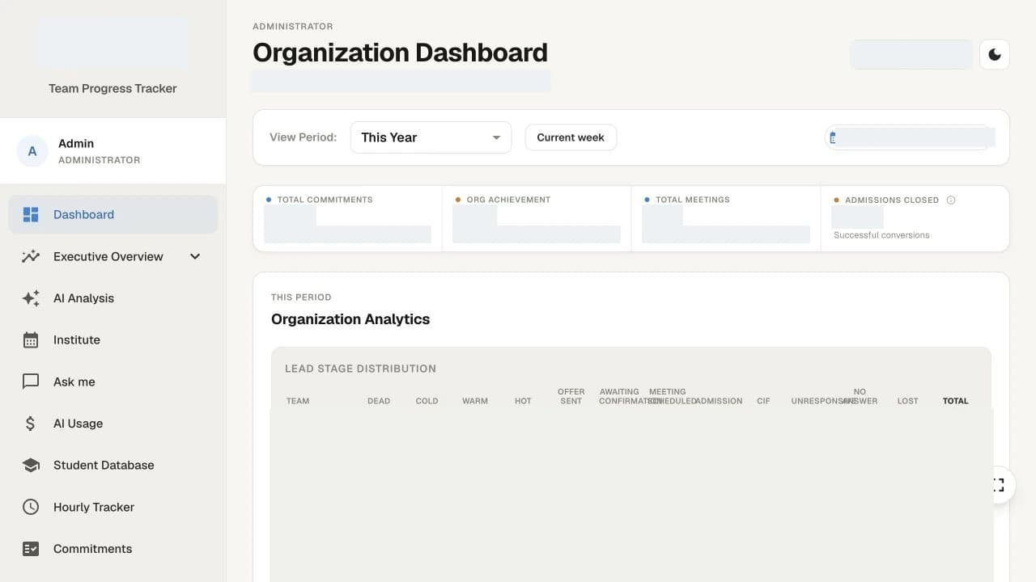Click the info icon next to Admissions Closed
The width and height of the screenshot is (1036, 582).
[x=951, y=200]
